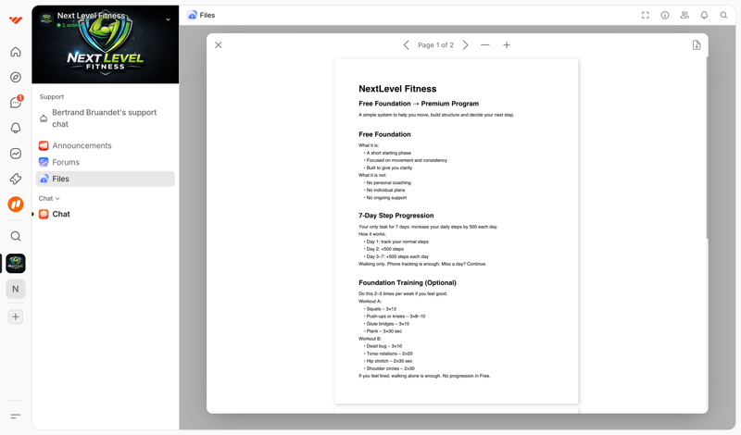Screen dimensions: 741x435
Task: Open the Chat channel
Action: click(x=105, y=214)
